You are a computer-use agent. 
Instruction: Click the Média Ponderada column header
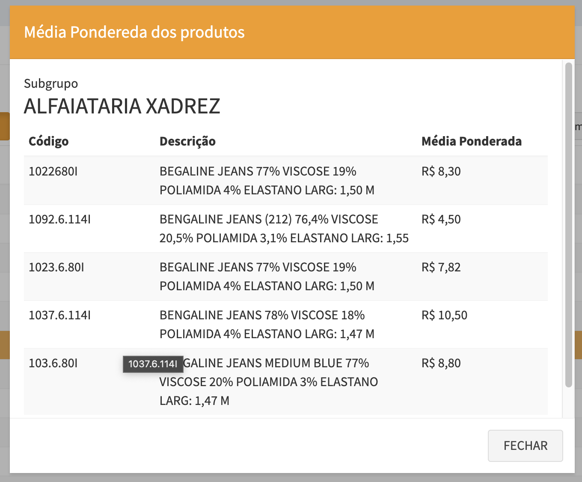pos(471,141)
